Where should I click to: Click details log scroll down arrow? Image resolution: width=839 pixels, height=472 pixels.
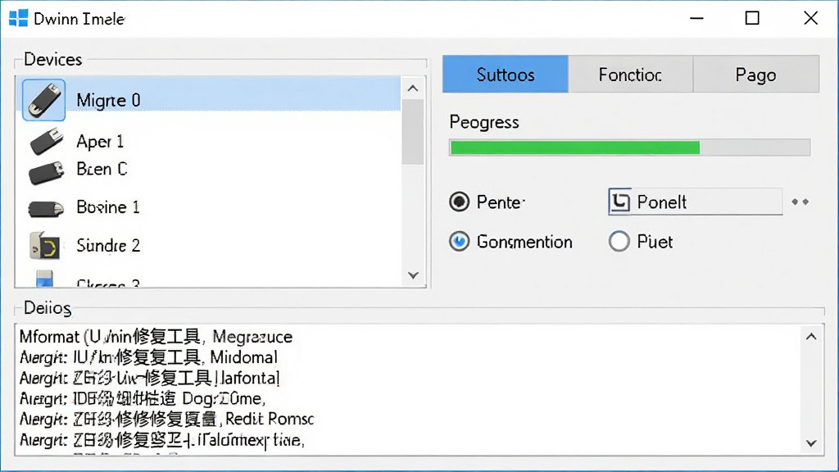811,443
